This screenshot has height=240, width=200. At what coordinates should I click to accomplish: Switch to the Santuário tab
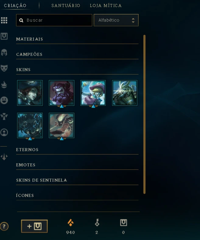(66, 6)
